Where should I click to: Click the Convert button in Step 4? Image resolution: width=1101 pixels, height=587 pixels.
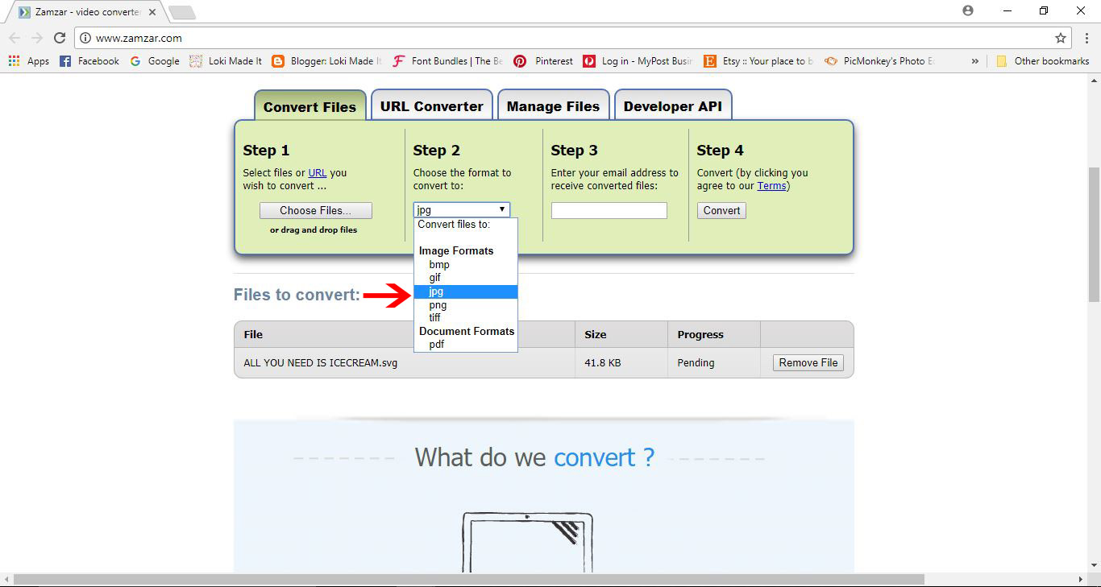click(721, 210)
